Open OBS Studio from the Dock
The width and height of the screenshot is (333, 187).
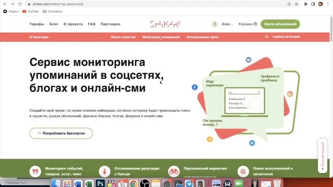coord(145,183)
